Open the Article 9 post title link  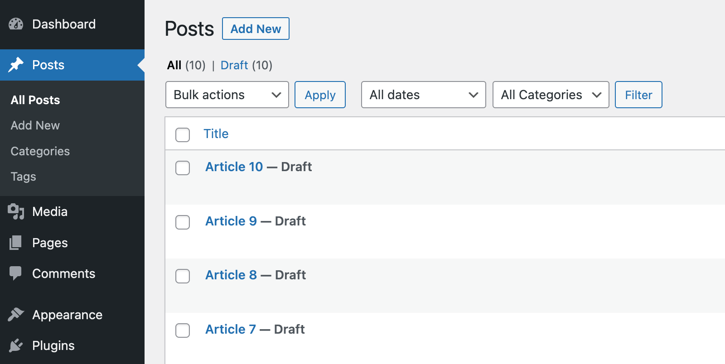231,221
